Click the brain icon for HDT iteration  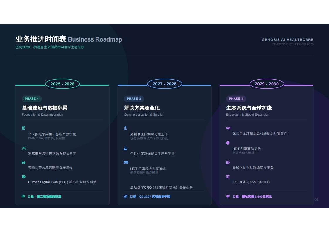point(228,143)
